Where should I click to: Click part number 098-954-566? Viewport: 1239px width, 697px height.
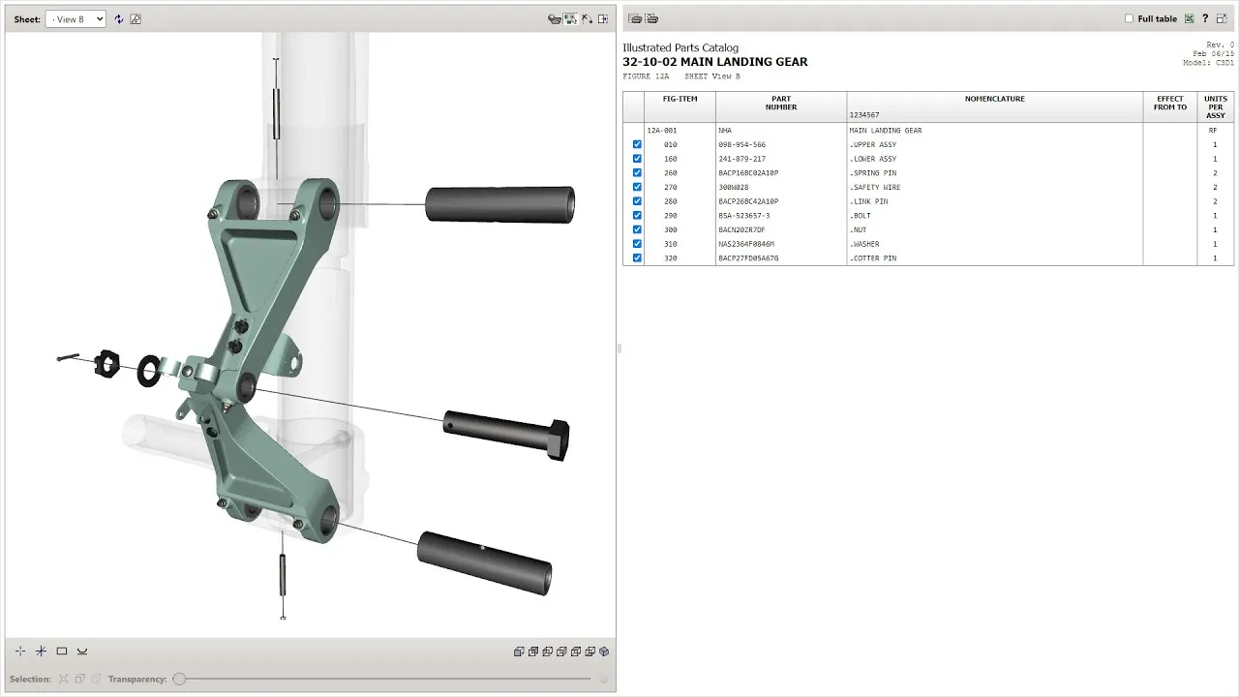pos(742,144)
